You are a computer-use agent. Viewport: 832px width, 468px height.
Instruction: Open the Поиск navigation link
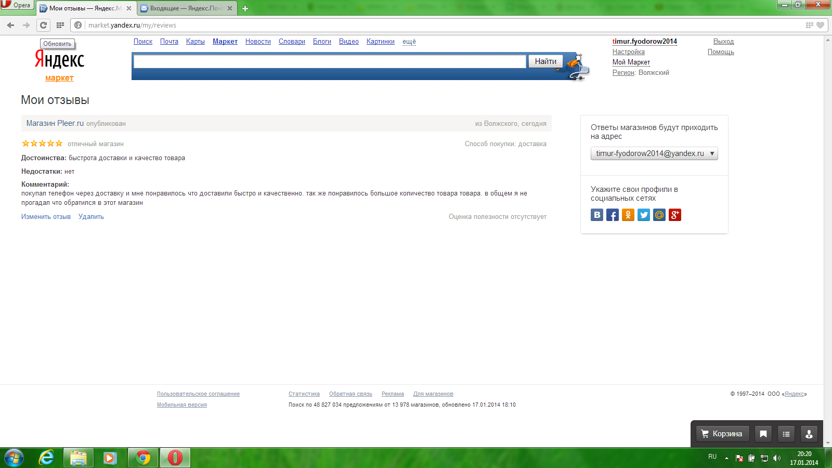pyautogui.click(x=143, y=42)
